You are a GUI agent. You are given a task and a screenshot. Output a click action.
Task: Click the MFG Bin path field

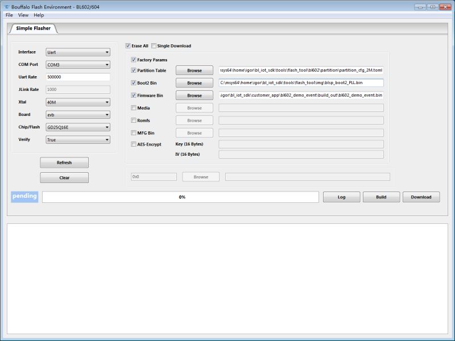click(301, 133)
